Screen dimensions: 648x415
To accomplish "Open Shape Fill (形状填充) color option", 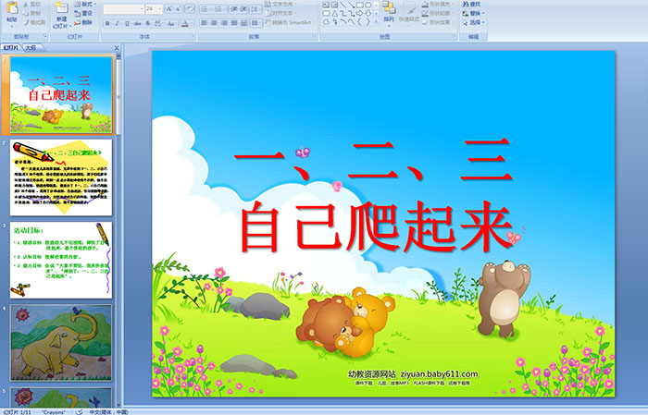I will coord(438,4).
